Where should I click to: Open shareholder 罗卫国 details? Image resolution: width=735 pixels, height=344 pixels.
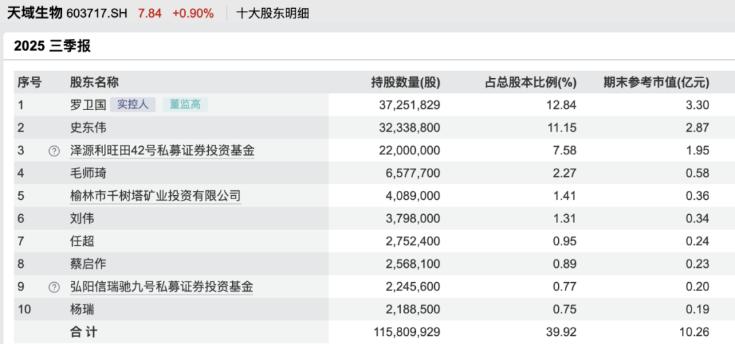coord(88,105)
